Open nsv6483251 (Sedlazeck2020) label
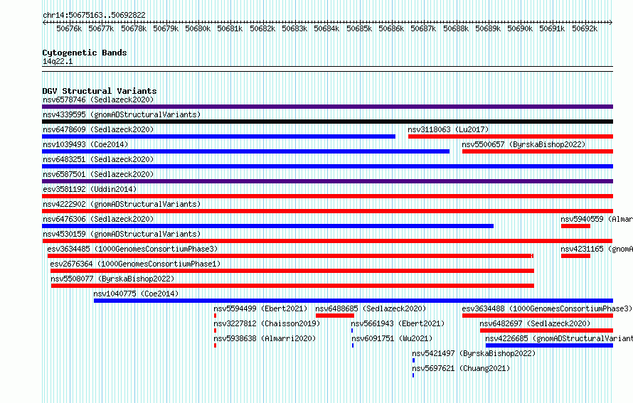This screenshot has width=633, height=403. point(98,159)
